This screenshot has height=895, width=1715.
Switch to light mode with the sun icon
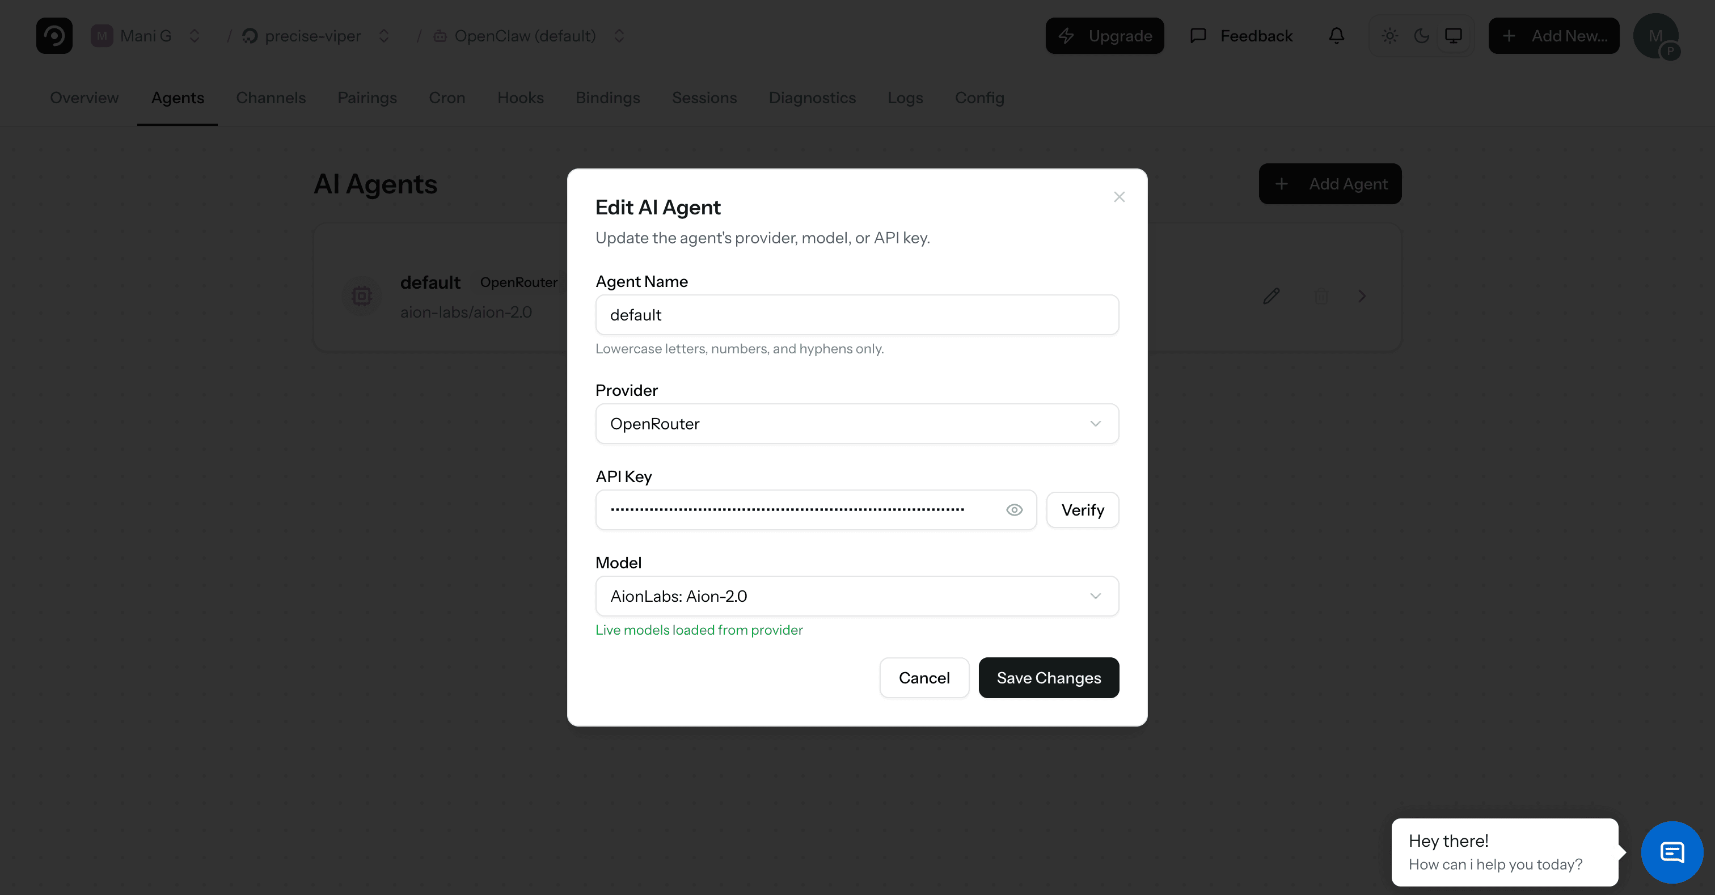coord(1389,36)
